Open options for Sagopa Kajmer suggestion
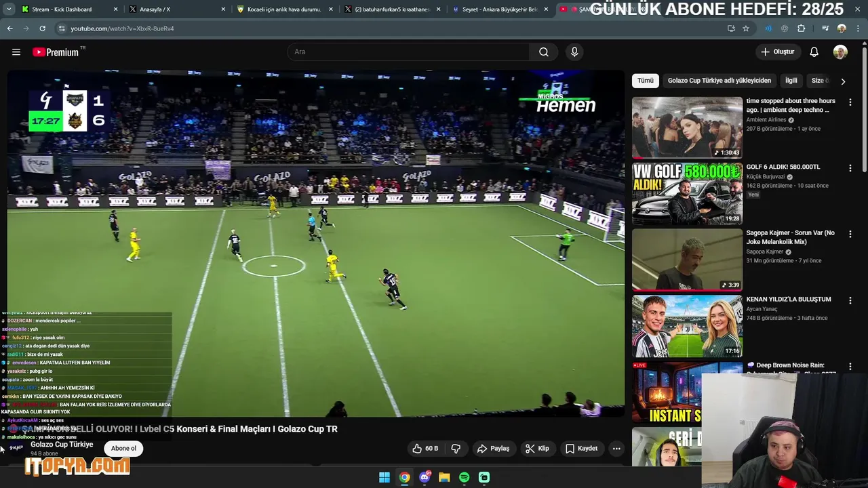 pyautogui.click(x=850, y=235)
